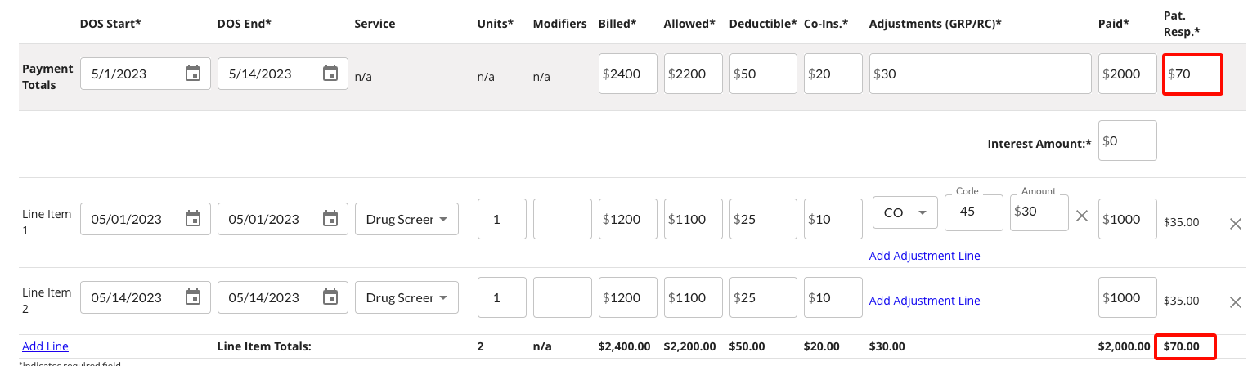Open calendar picker for Line Item 1 DOS Start
Image resolution: width=1248 pixels, height=366 pixels.
pyautogui.click(x=193, y=219)
